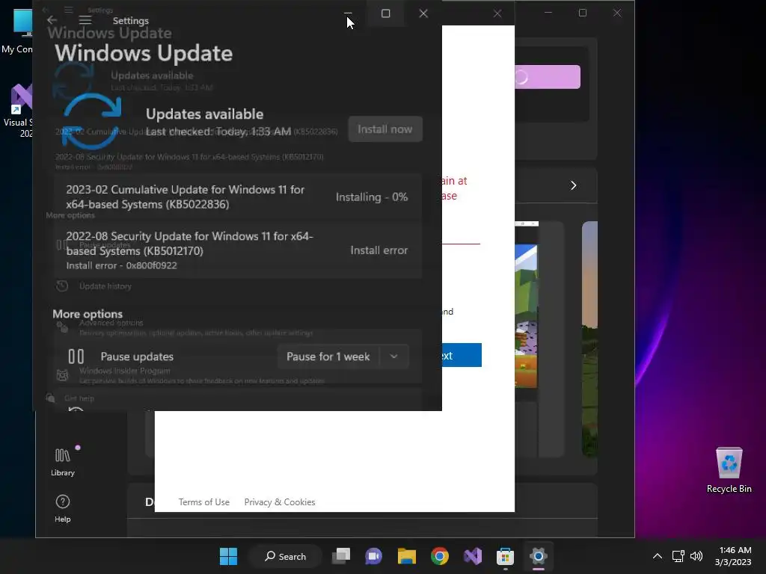Image resolution: width=766 pixels, height=574 pixels.
Task: Select the 2023-02 Cumulative Update (KB5022836) row
Action: pyautogui.click(x=237, y=197)
